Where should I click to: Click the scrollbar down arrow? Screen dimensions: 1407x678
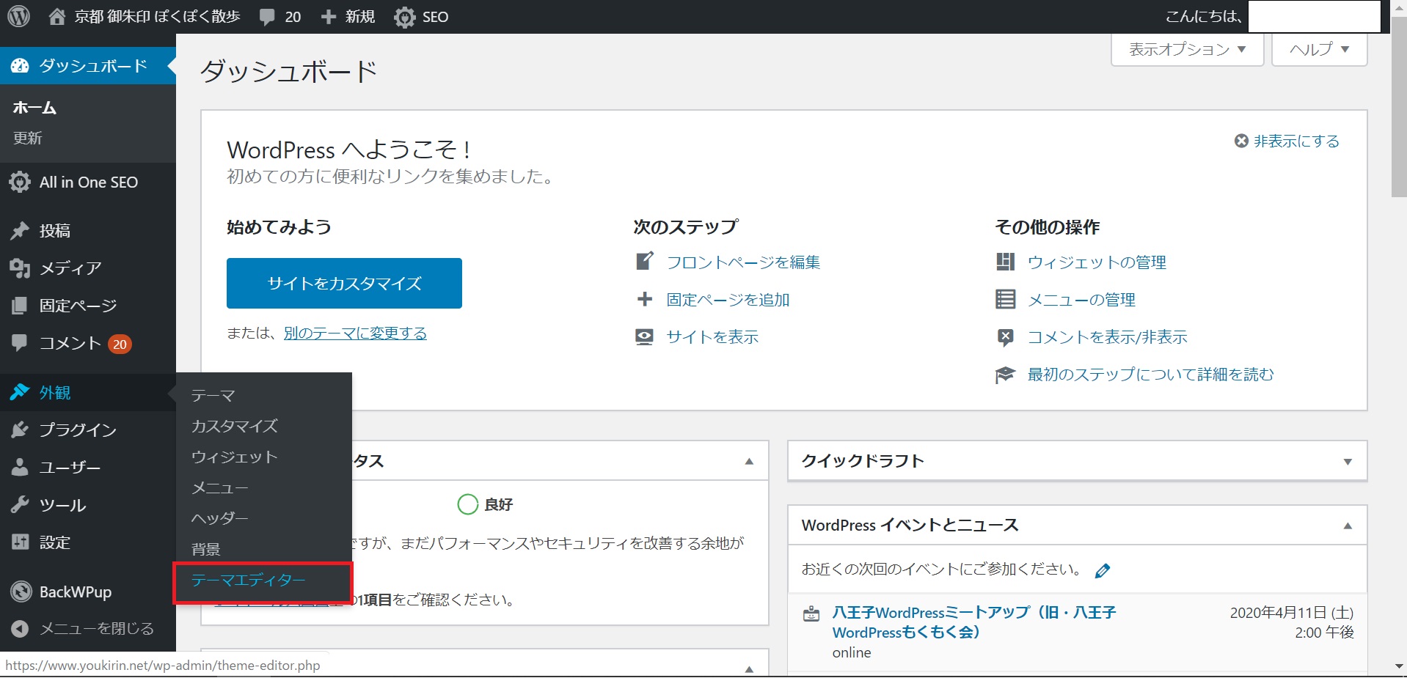point(1399,666)
